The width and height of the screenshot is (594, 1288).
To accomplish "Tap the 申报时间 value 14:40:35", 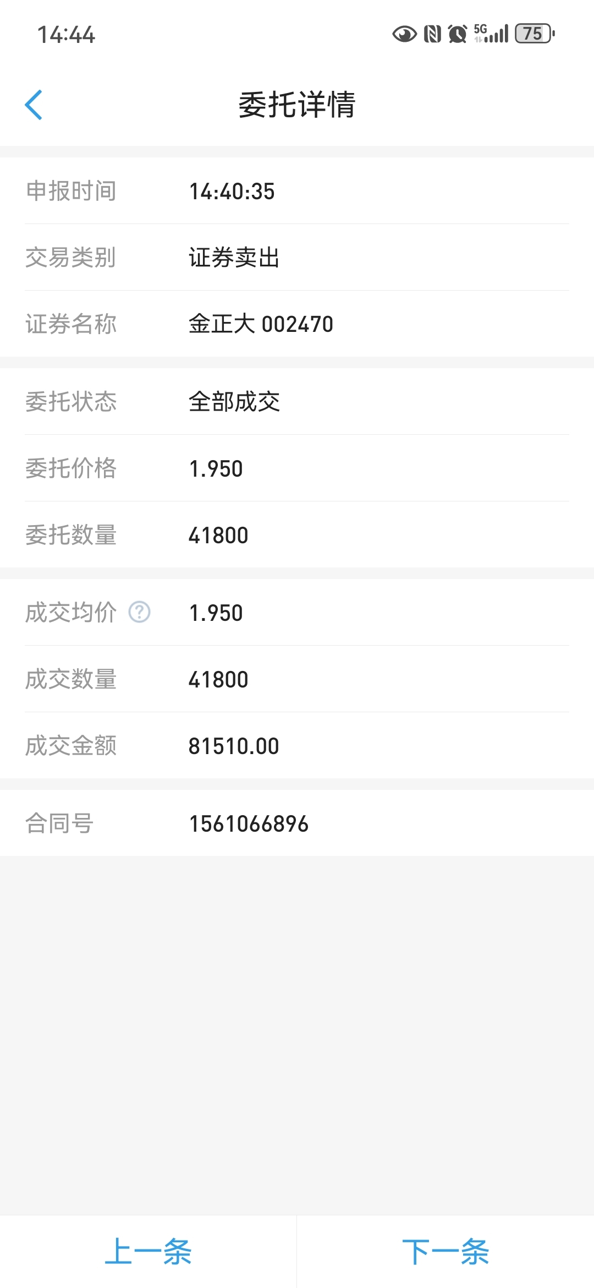I will point(232,192).
